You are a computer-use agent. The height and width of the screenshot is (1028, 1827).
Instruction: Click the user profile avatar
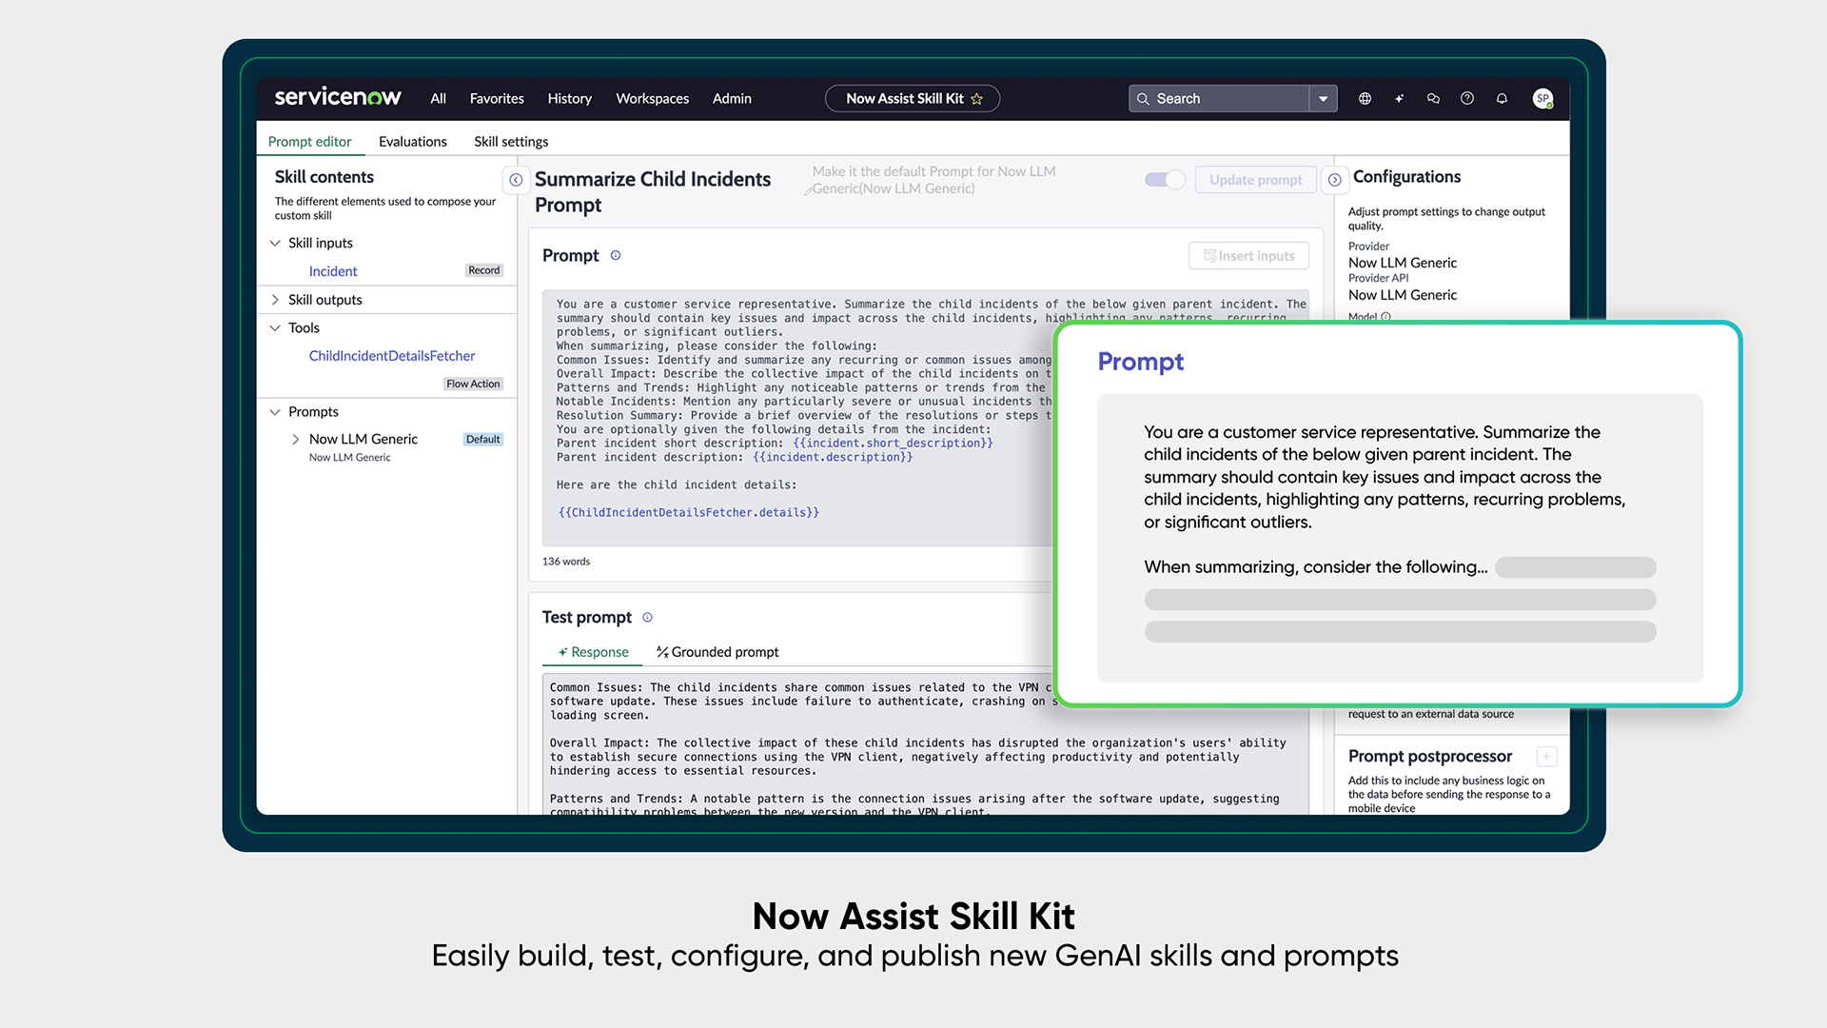pyautogui.click(x=1542, y=98)
